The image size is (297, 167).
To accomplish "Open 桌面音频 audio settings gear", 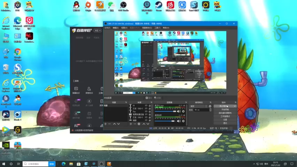I will 183,121.
